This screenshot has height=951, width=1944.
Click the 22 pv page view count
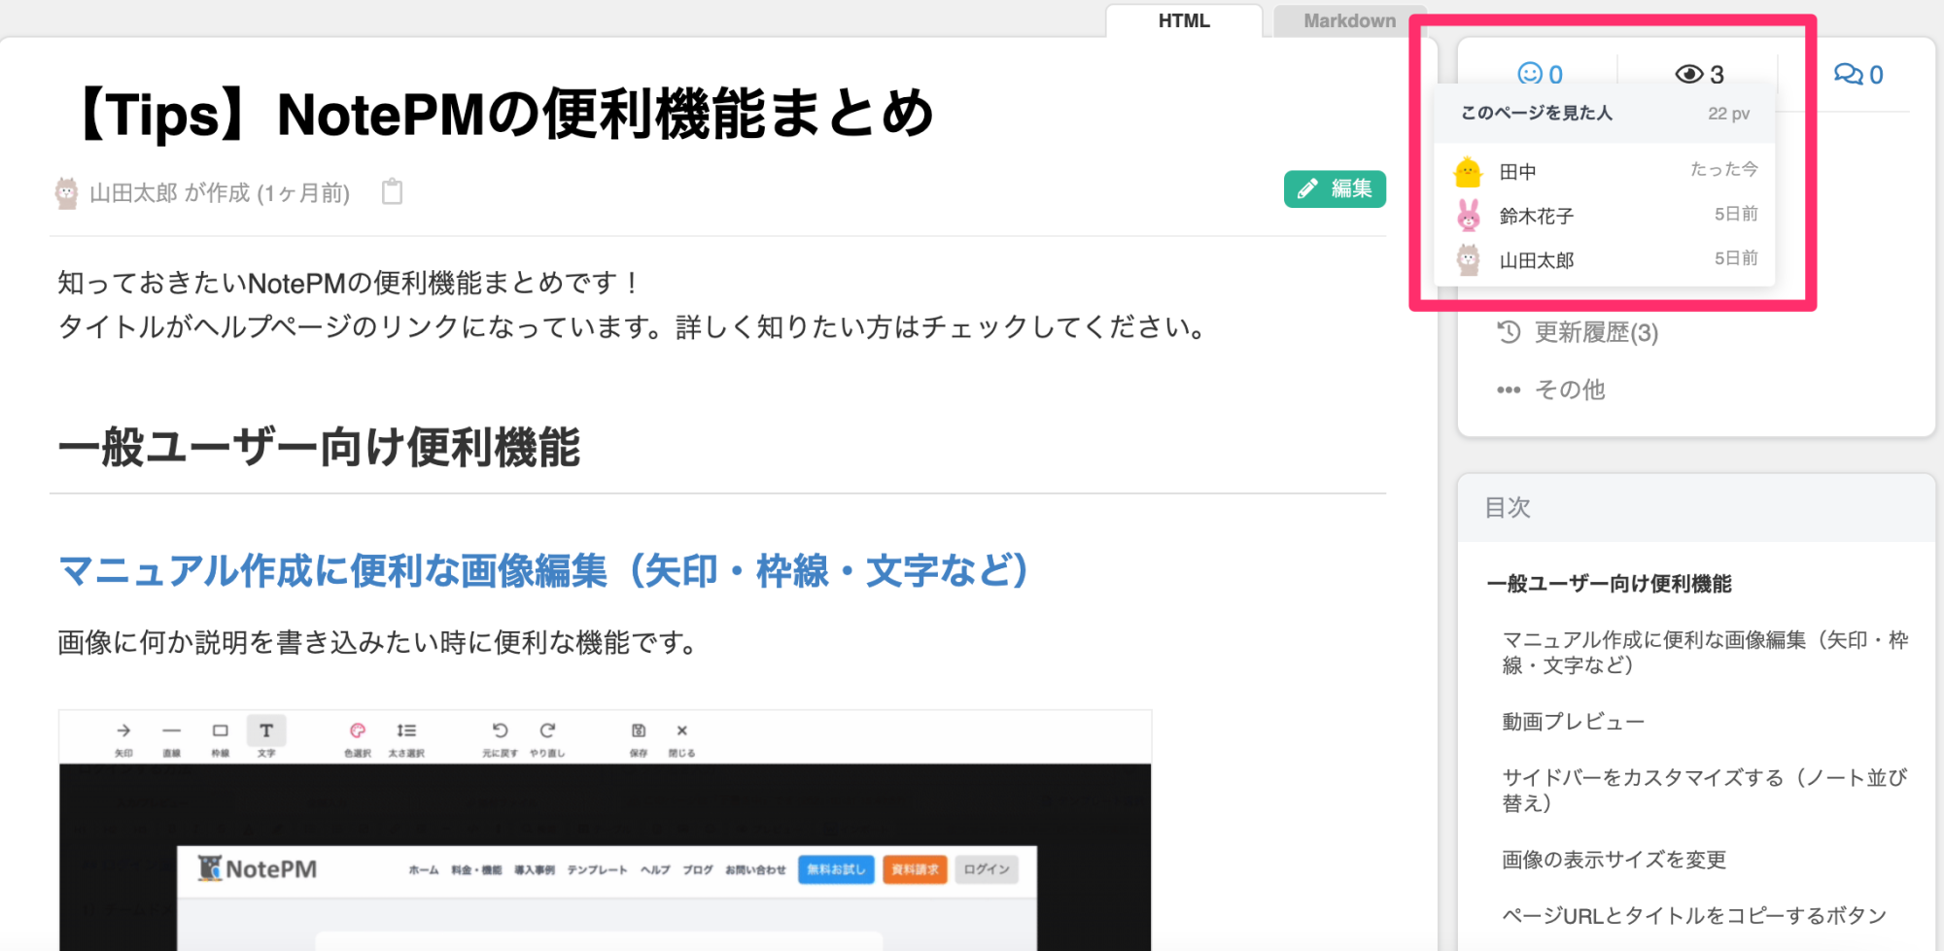pyautogui.click(x=1728, y=114)
